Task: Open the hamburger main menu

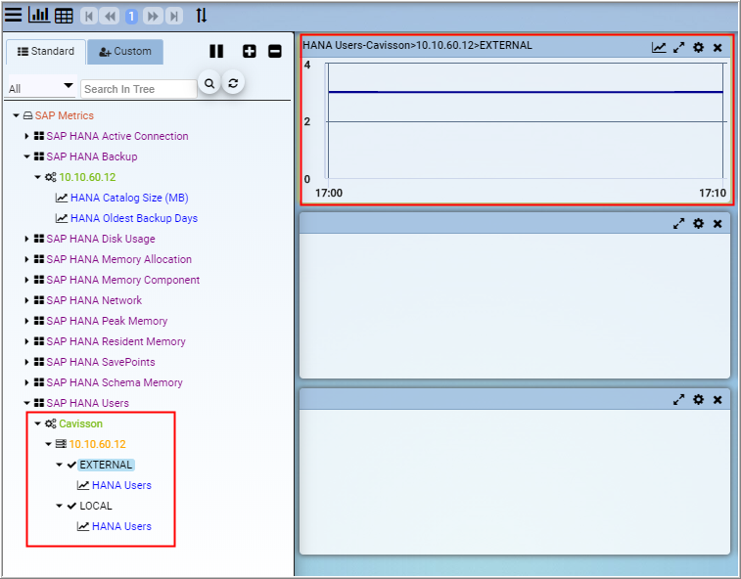Action: [13, 15]
